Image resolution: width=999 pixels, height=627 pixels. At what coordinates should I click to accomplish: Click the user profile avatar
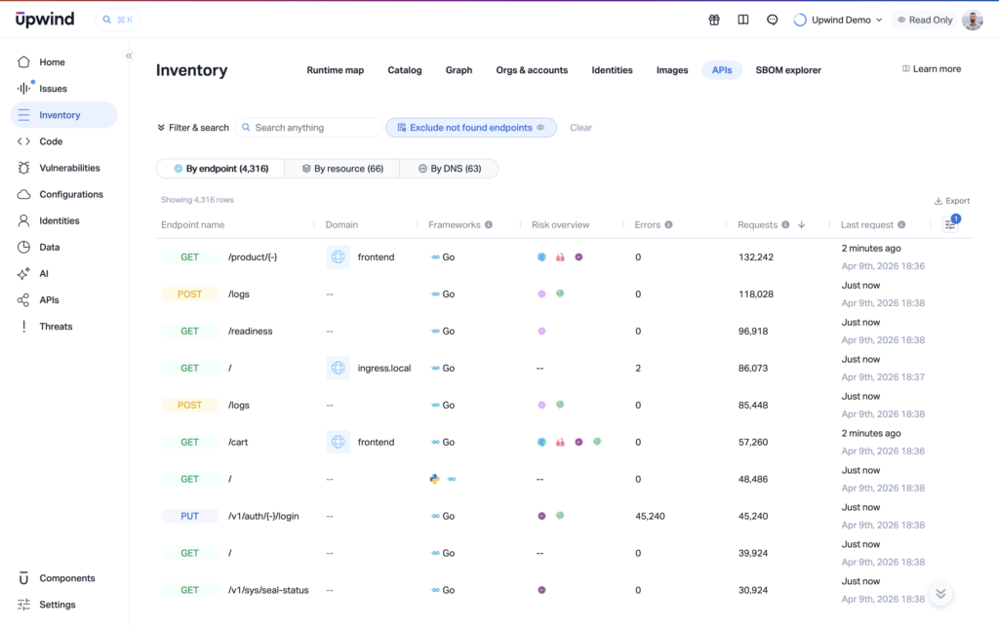point(972,20)
